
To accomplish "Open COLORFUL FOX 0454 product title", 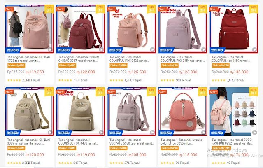I will point(183,59).
